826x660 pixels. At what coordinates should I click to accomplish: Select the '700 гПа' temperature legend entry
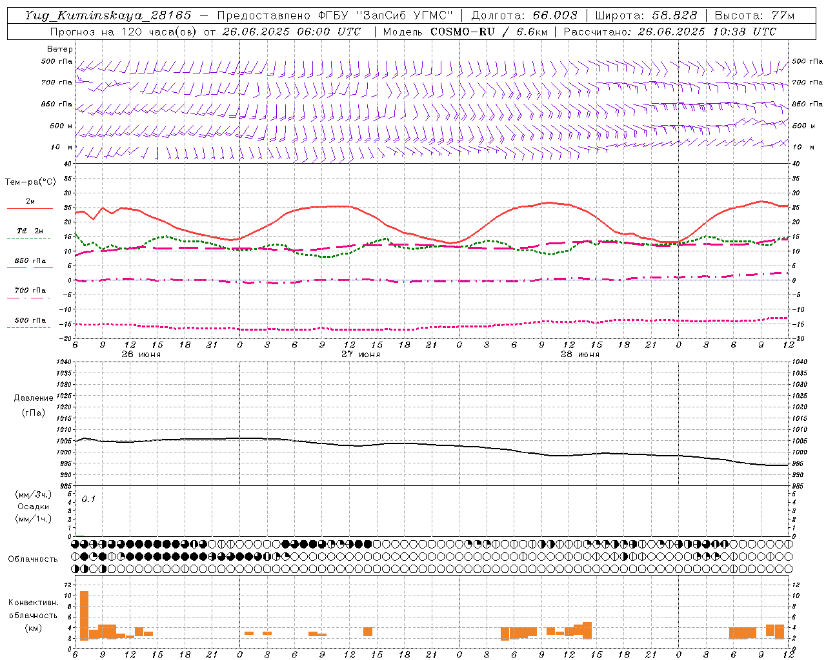pos(30,291)
